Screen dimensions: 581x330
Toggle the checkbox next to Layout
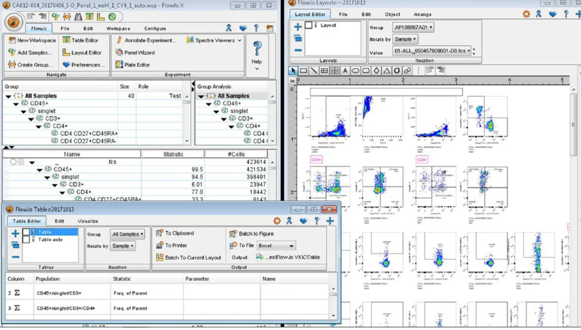coord(309,25)
